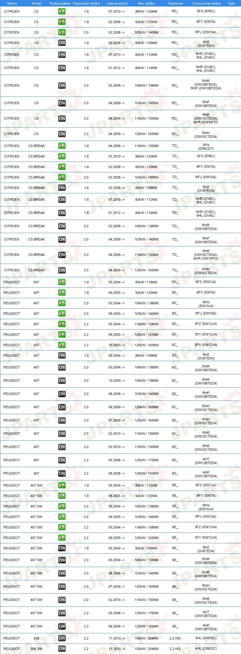The width and height of the screenshot is (241, 654).
Task: Click ON icon for Peugeot 407 SW 4HP (DW12BTED4)
Action: (62, 626)
